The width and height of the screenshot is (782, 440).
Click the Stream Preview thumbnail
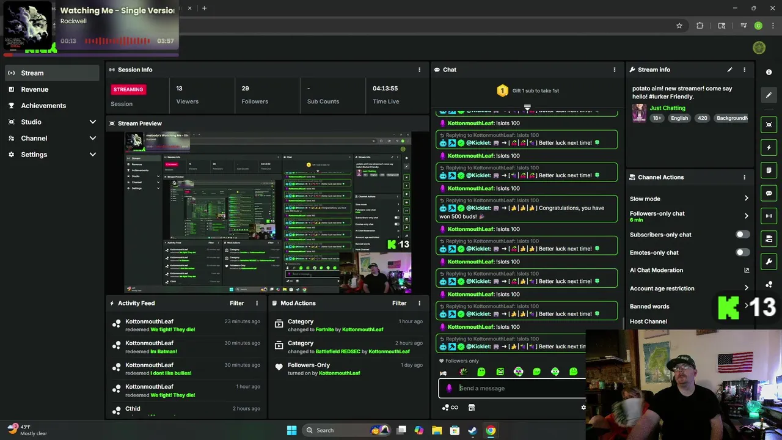click(x=268, y=213)
